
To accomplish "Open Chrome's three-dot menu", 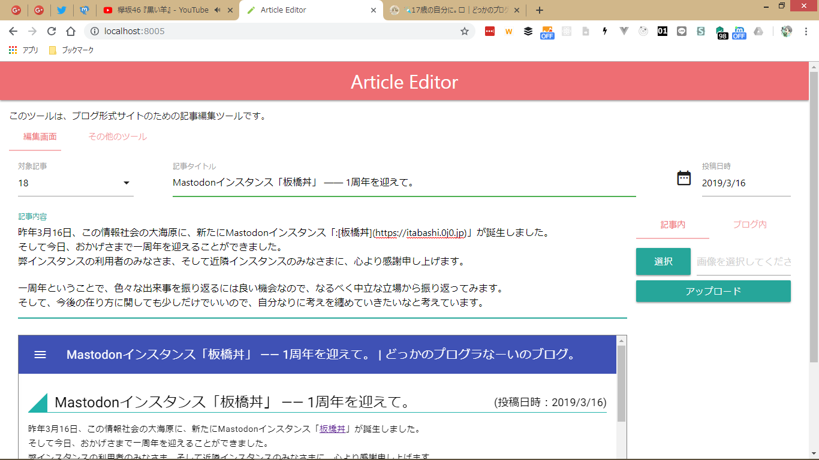I will (805, 31).
